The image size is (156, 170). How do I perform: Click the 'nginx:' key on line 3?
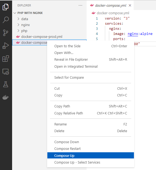pyautogui.click(x=115, y=29)
